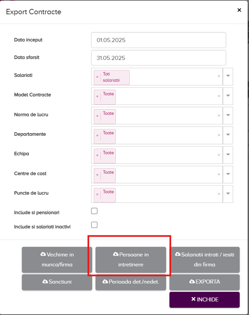The height and width of the screenshot is (315, 249).
Task: Clear all selections in Echipa field
Action: 219,155
